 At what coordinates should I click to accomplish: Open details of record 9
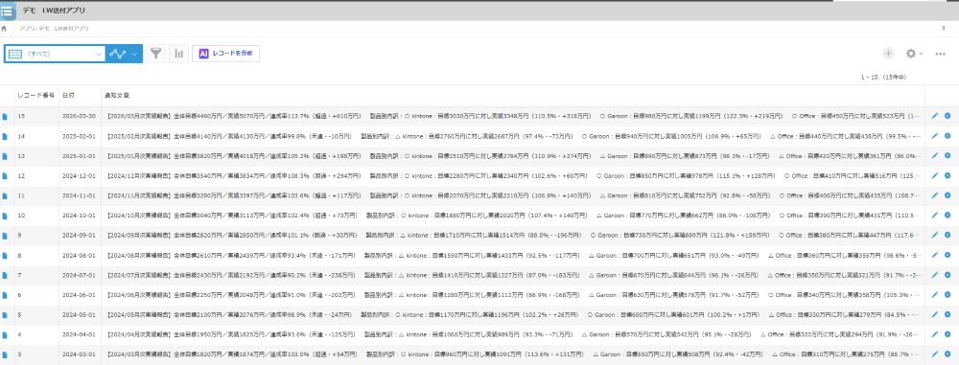pyautogui.click(x=5, y=236)
